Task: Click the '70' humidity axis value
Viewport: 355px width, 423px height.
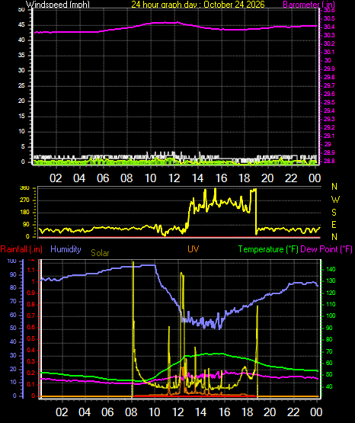Action: (13, 301)
